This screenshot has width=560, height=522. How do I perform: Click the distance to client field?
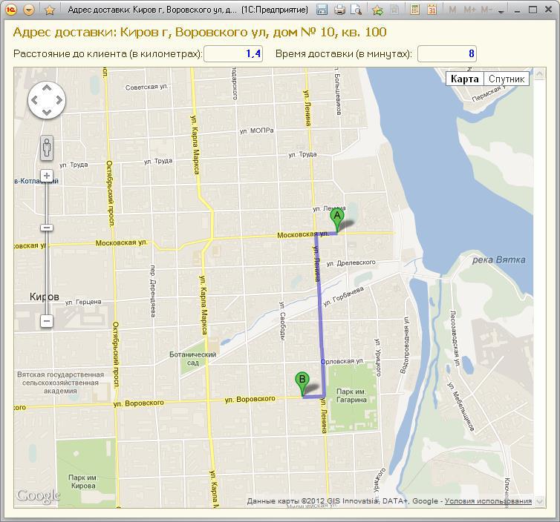tap(232, 54)
